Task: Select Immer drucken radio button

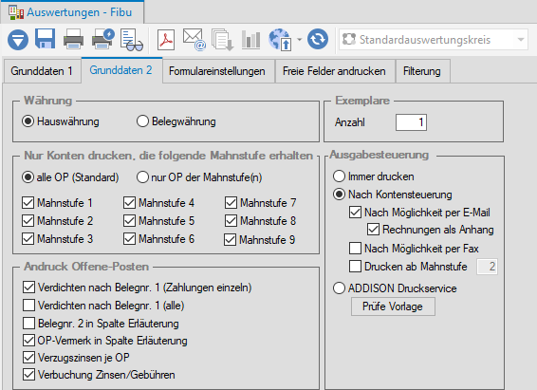Action: pyautogui.click(x=374, y=176)
